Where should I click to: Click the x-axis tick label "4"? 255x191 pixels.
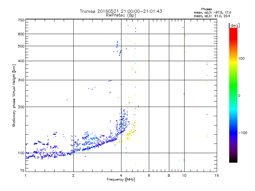[x=121, y=175]
